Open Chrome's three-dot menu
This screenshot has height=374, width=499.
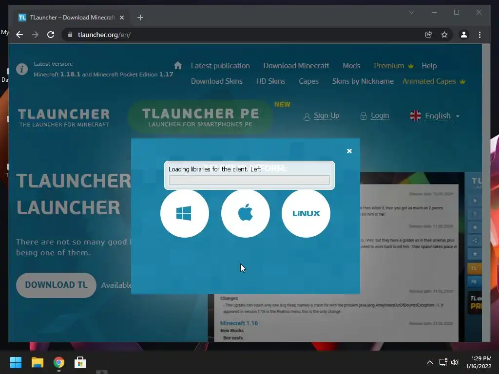[480, 35]
